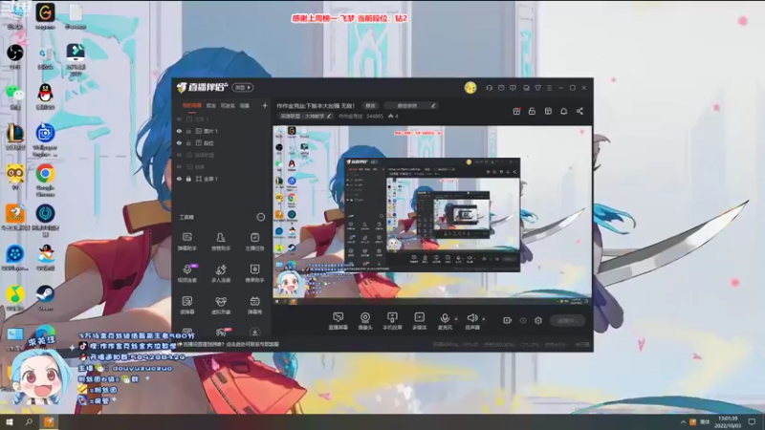Open the 读弹幕 tool
This screenshot has width=765, height=430.
[186, 305]
